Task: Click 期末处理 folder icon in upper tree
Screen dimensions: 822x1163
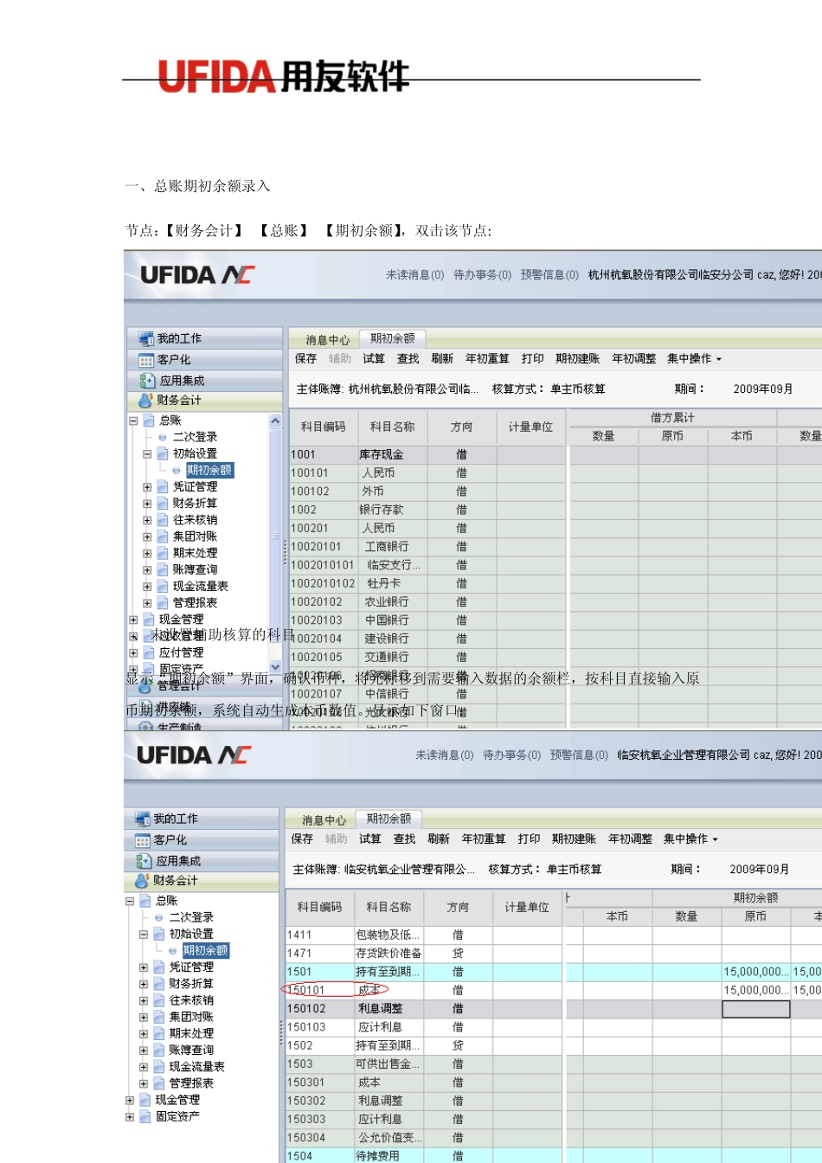Action: [x=163, y=553]
